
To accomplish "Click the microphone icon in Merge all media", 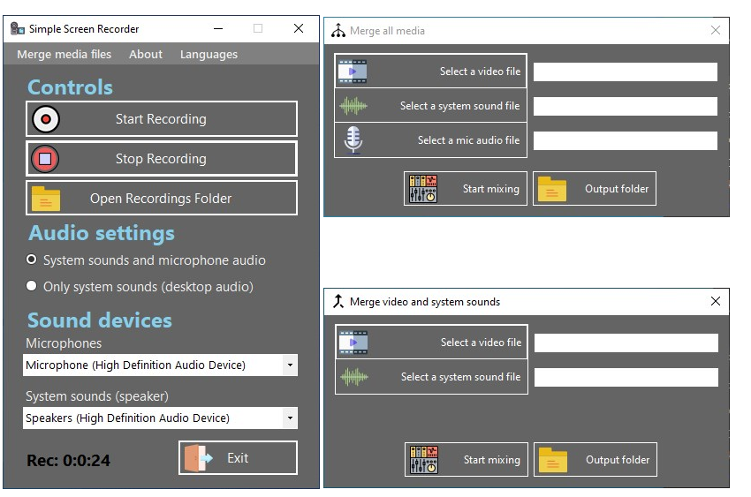I will pos(353,140).
